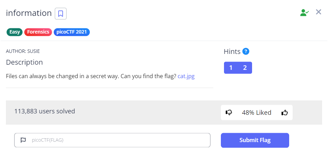The image size is (328, 158).
Task: Dislike the challenge with thumbs down
Action: click(x=229, y=112)
